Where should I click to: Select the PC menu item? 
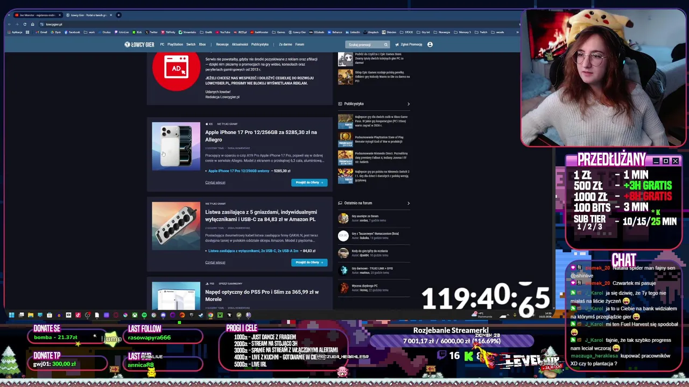pos(162,45)
